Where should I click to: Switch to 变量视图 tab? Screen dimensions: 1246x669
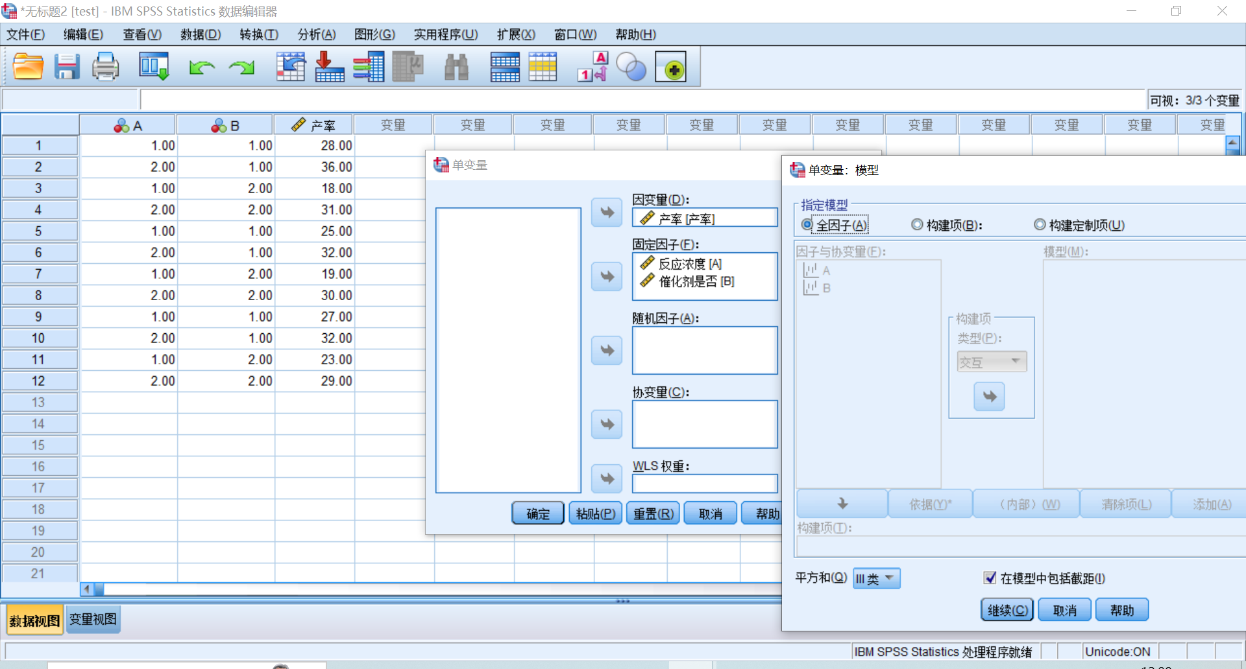click(x=93, y=620)
